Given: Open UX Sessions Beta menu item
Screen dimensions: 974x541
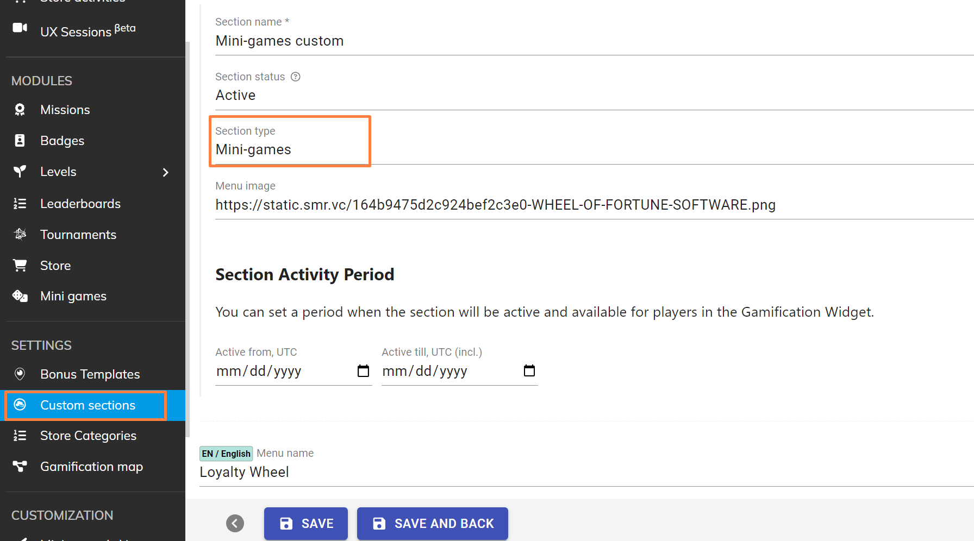Looking at the screenshot, I should [x=87, y=31].
